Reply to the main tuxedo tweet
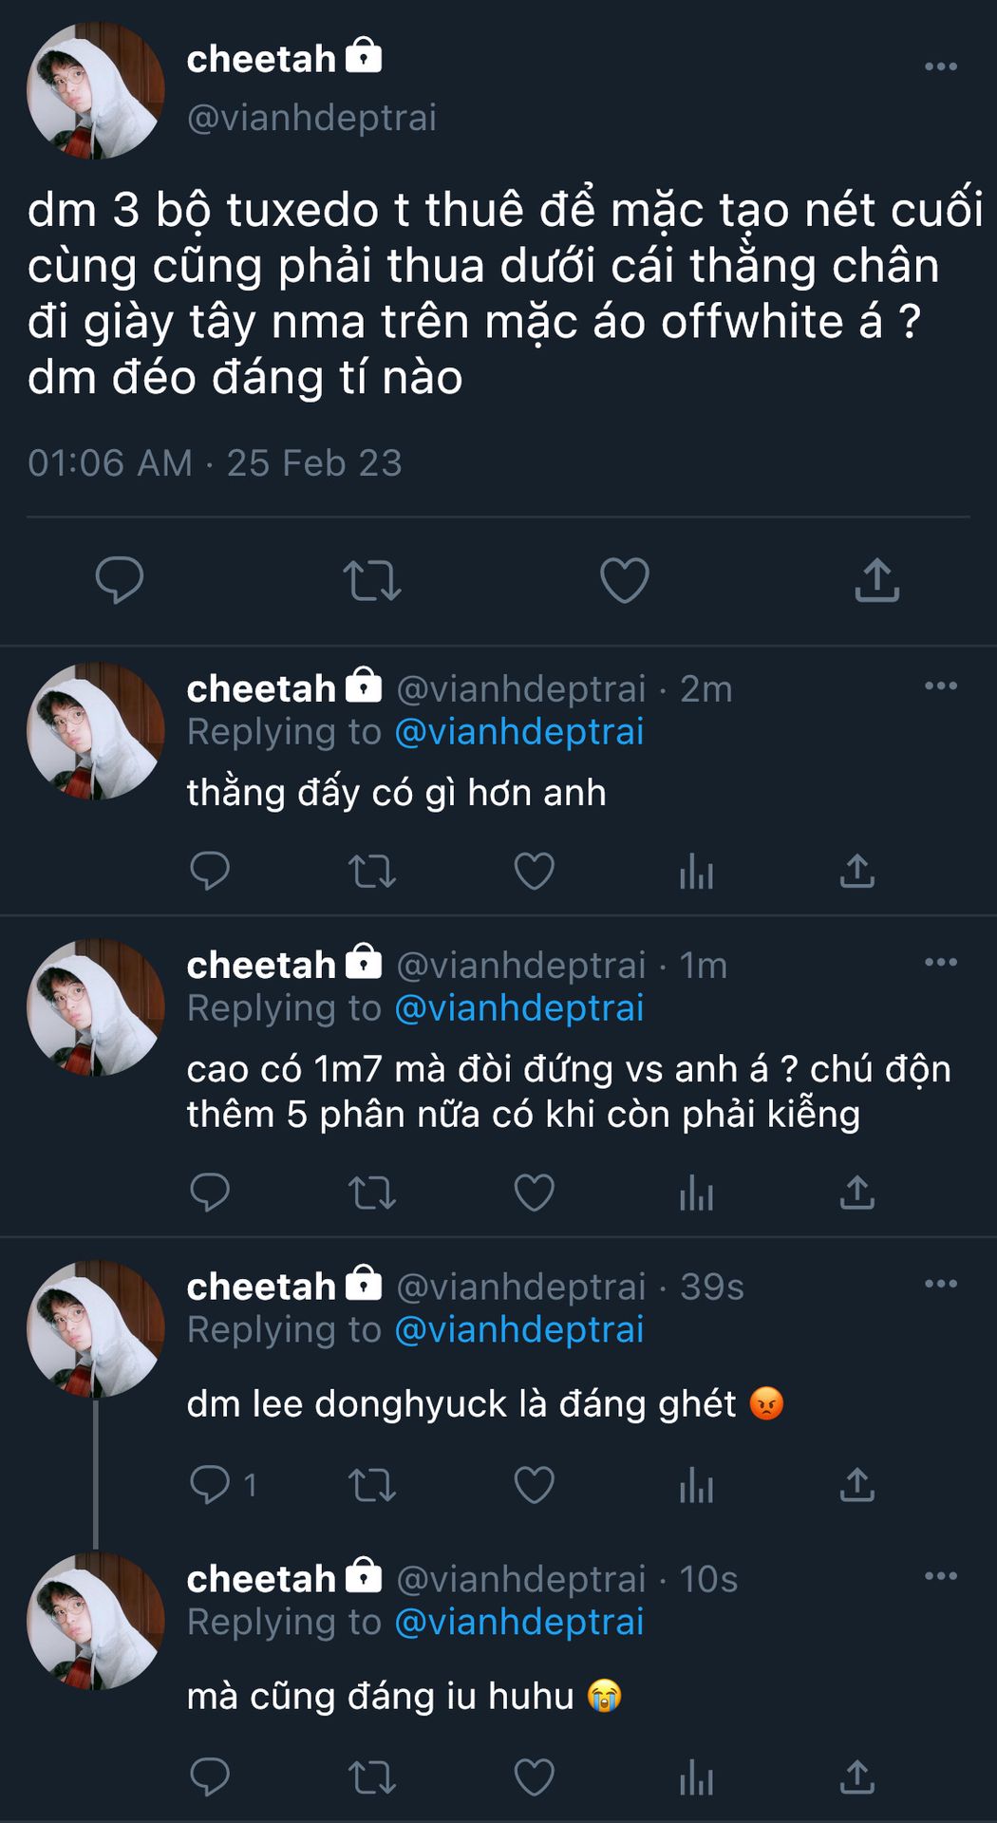 (120, 579)
